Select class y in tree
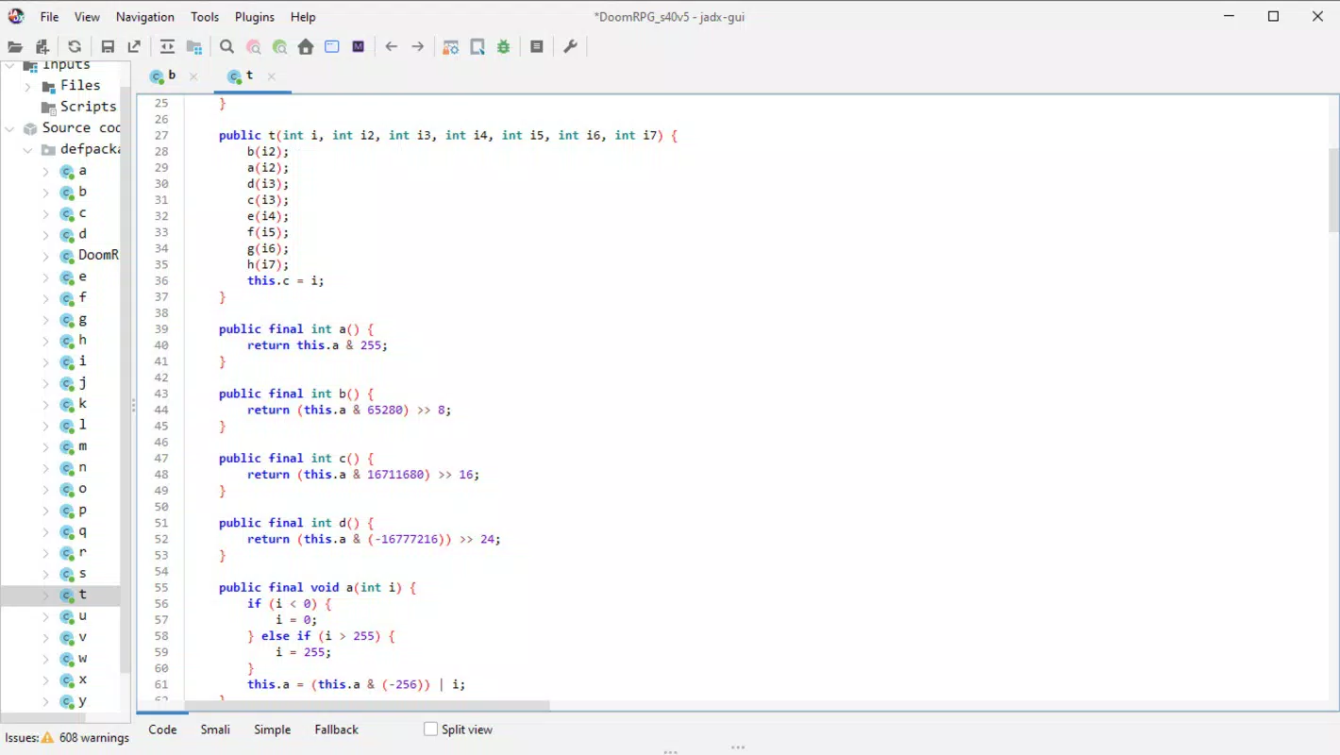1340x755 pixels. pos(82,701)
